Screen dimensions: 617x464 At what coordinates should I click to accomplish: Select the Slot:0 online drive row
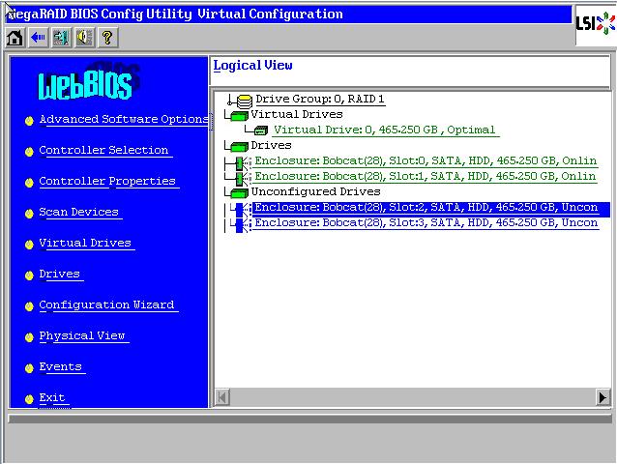[426, 161]
